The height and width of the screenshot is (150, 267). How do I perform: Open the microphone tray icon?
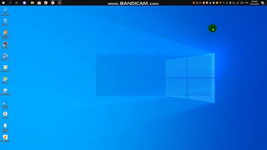point(230,3)
